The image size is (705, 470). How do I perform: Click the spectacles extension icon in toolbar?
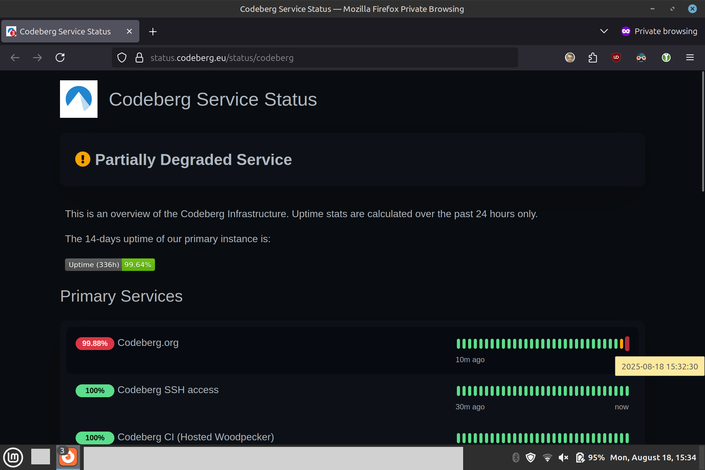pyautogui.click(x=641, y=57)
